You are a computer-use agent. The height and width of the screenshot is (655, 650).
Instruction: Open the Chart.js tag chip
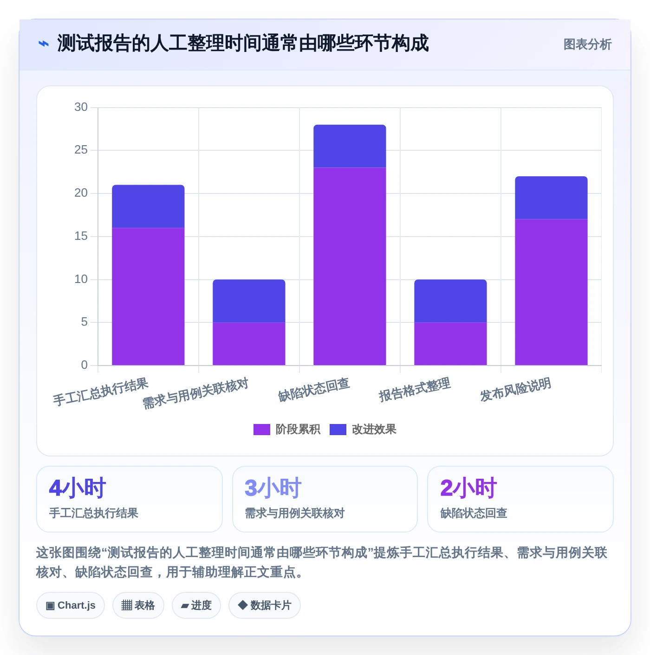[71, 605]
